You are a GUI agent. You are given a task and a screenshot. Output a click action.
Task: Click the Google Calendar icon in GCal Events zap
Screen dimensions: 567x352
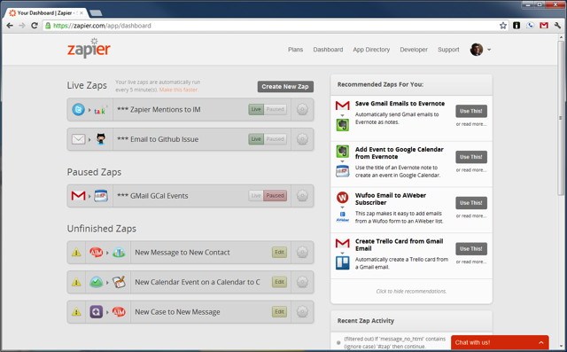[x=100, y=196]
